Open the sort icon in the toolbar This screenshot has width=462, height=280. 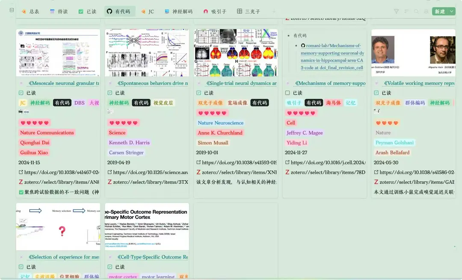(406, 12)
